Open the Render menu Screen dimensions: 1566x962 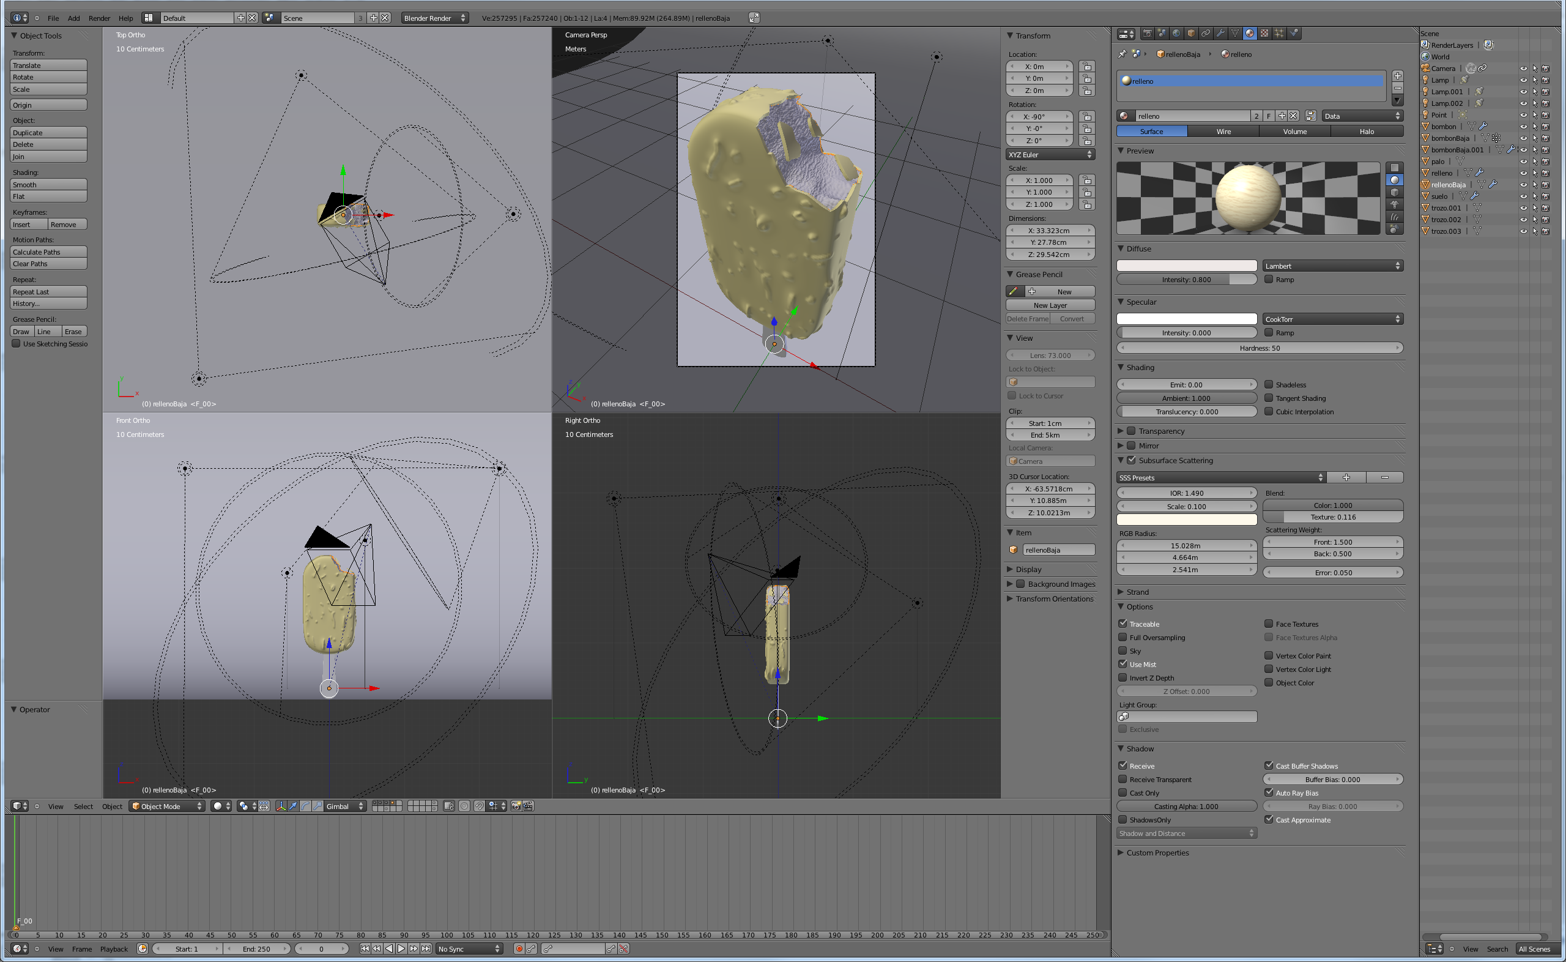(98, 18)
